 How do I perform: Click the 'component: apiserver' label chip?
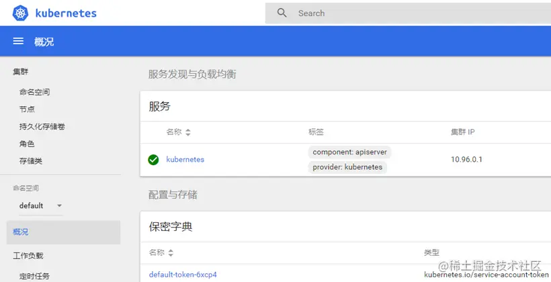[x=349, y=152]
